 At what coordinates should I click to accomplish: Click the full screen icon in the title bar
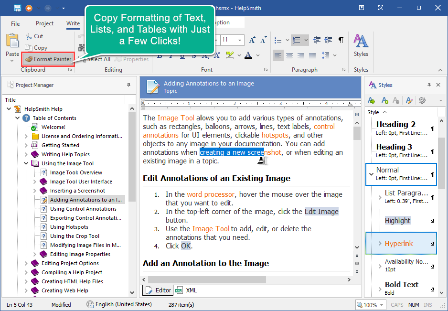381,8
